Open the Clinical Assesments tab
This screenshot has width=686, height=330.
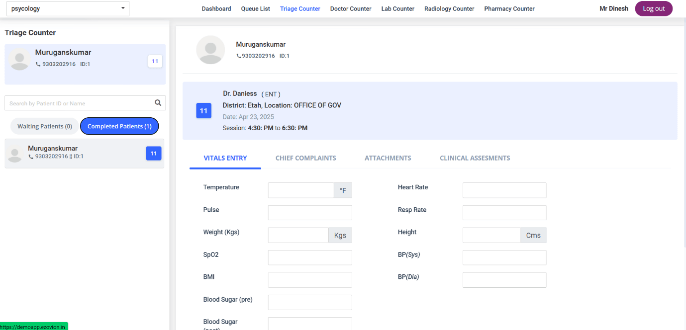coord(475,158)
